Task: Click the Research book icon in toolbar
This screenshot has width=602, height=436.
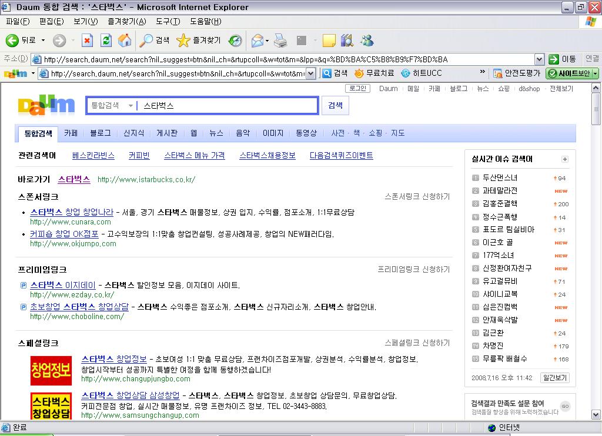Action: pos(347,41)
